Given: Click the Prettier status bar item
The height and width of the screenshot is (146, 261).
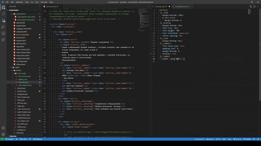Looking at the screenshot, I should tap(247, 139).
